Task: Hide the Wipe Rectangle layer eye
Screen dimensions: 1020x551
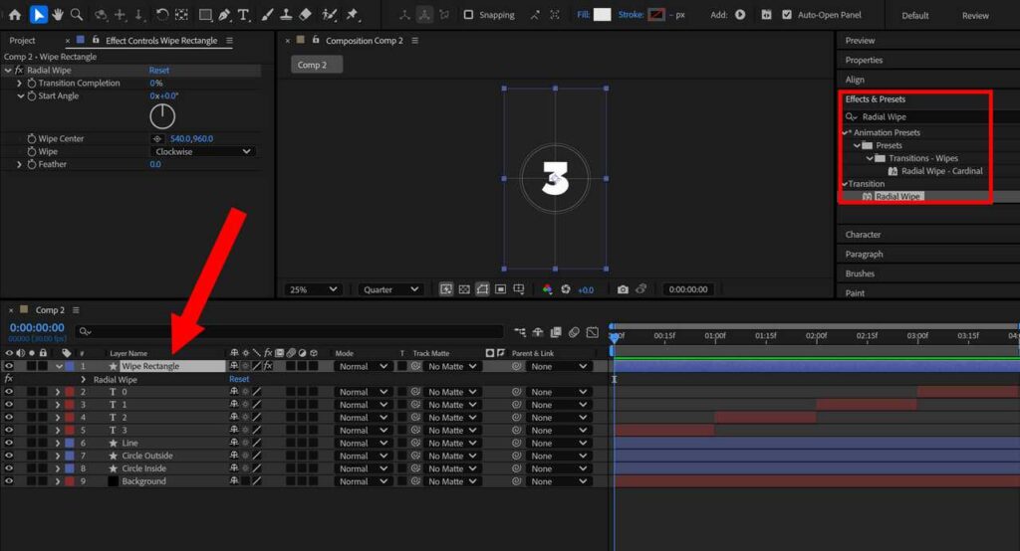Action: point(8,366)
